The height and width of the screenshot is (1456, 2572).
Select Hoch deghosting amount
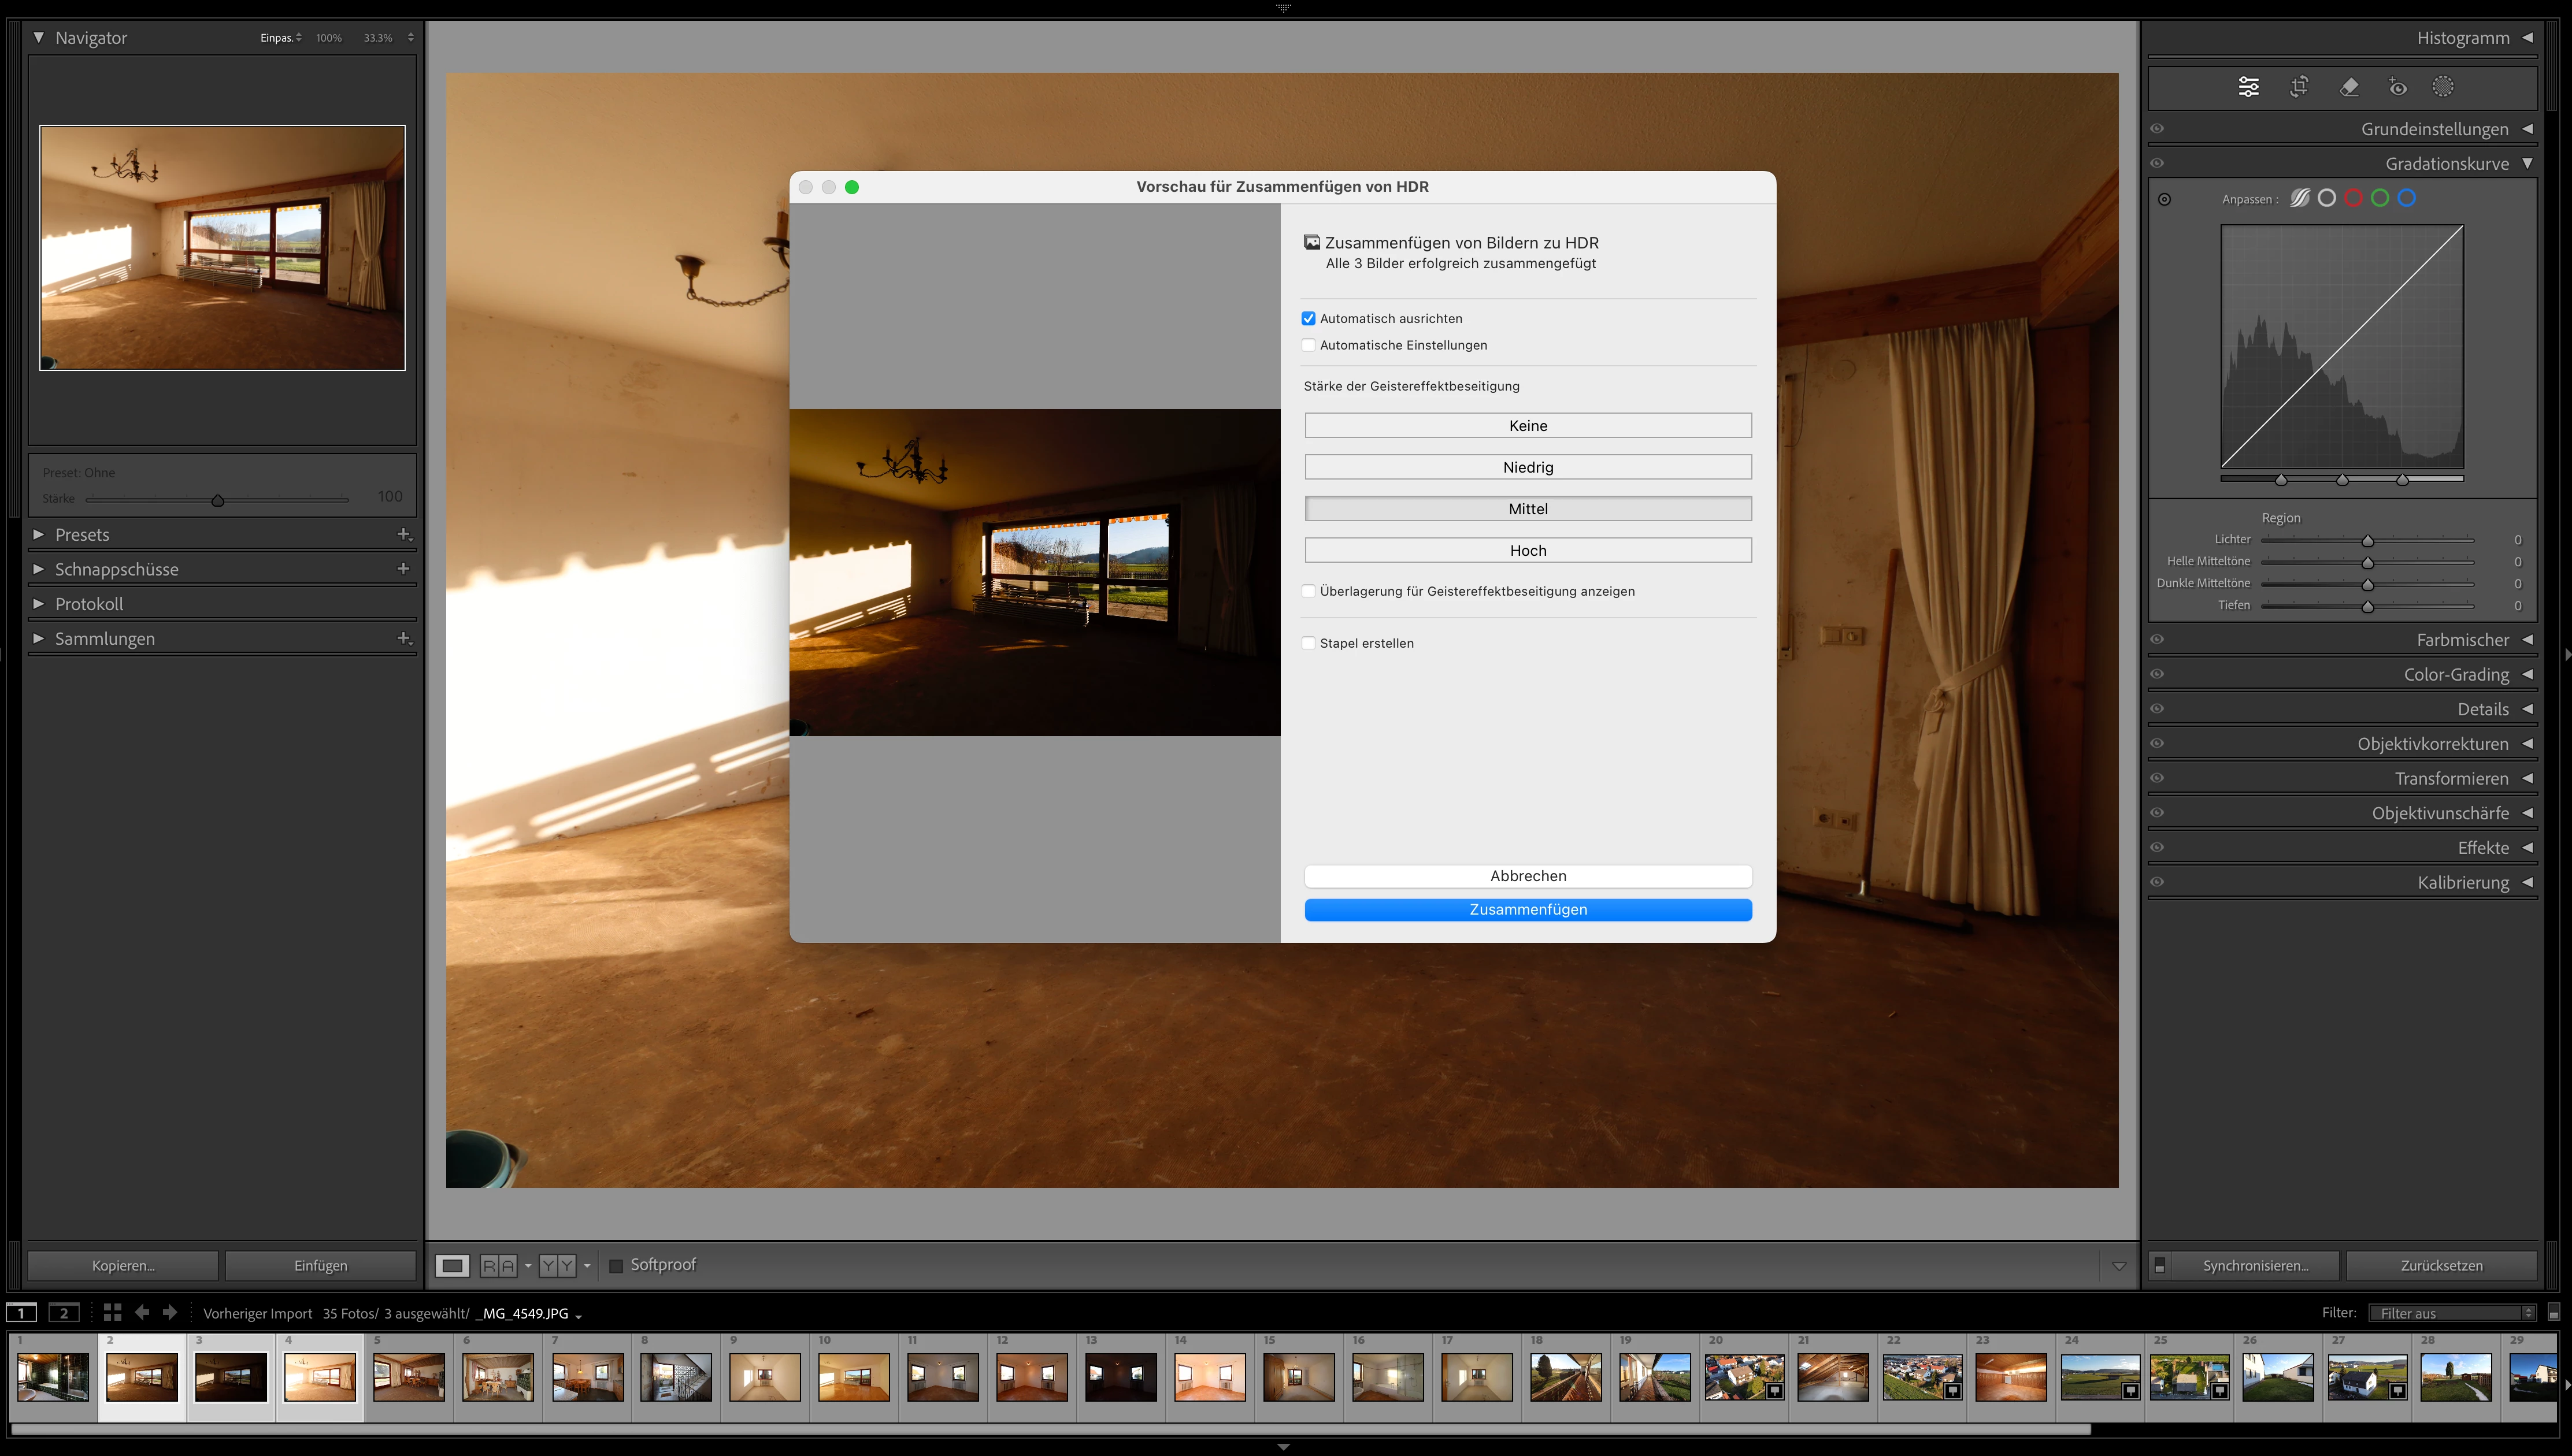1528,550
